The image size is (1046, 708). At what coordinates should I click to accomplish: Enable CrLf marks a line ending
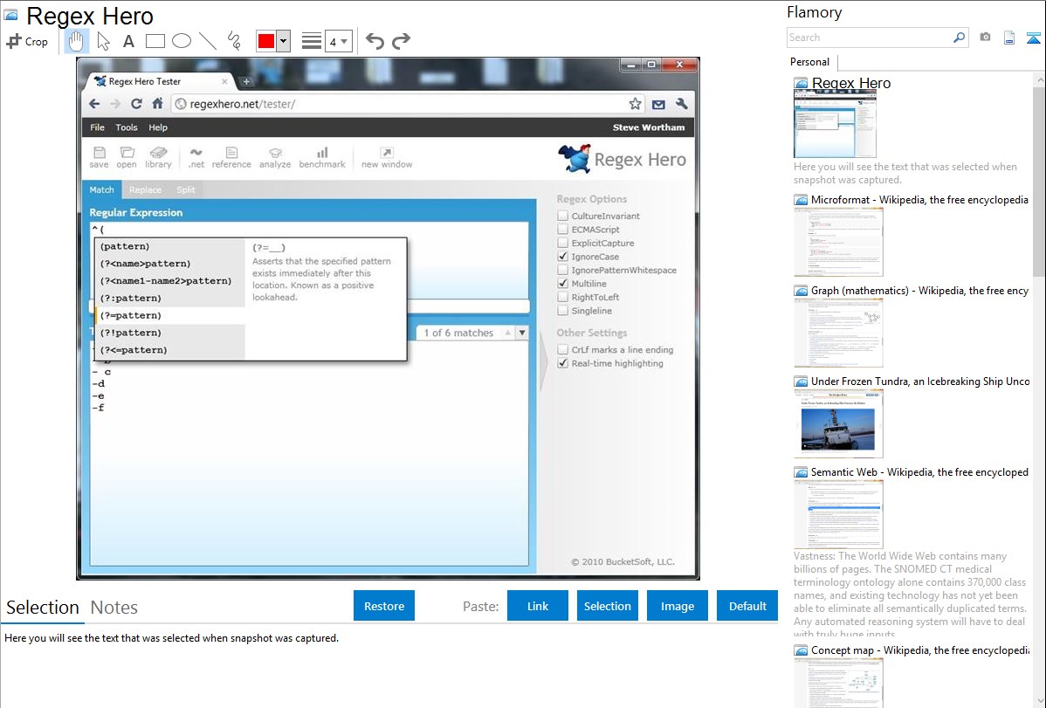563,349
